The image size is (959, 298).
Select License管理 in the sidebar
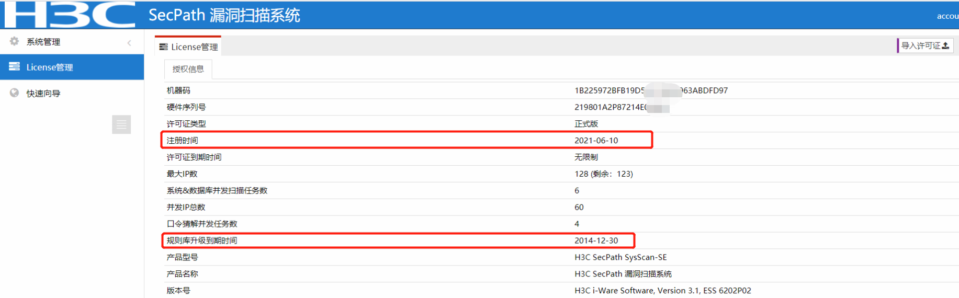[72, 67]
